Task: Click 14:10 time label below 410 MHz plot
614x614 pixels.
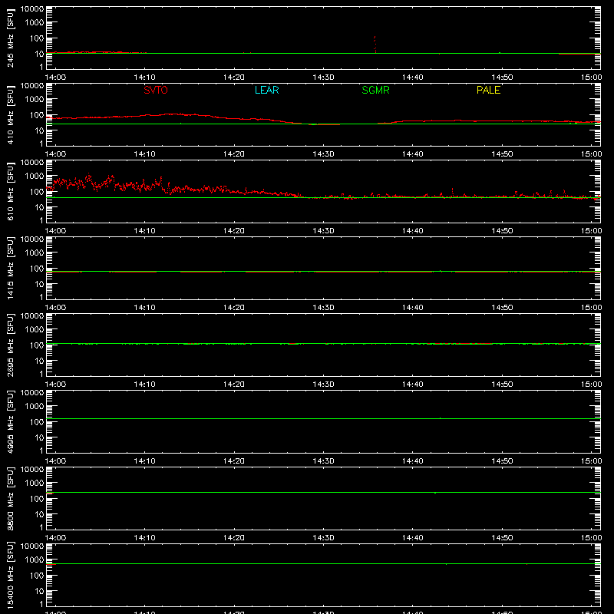Action: [x=144, y=154]
